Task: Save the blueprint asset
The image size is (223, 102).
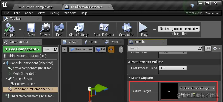Action: coord(31,30)
